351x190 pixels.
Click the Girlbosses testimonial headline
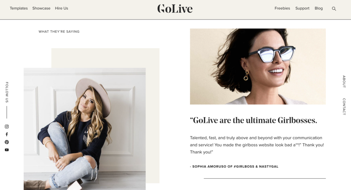(253, 120)
